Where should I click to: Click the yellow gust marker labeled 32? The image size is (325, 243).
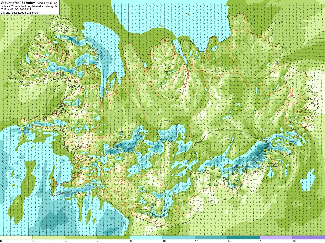[x=22, y=129]
